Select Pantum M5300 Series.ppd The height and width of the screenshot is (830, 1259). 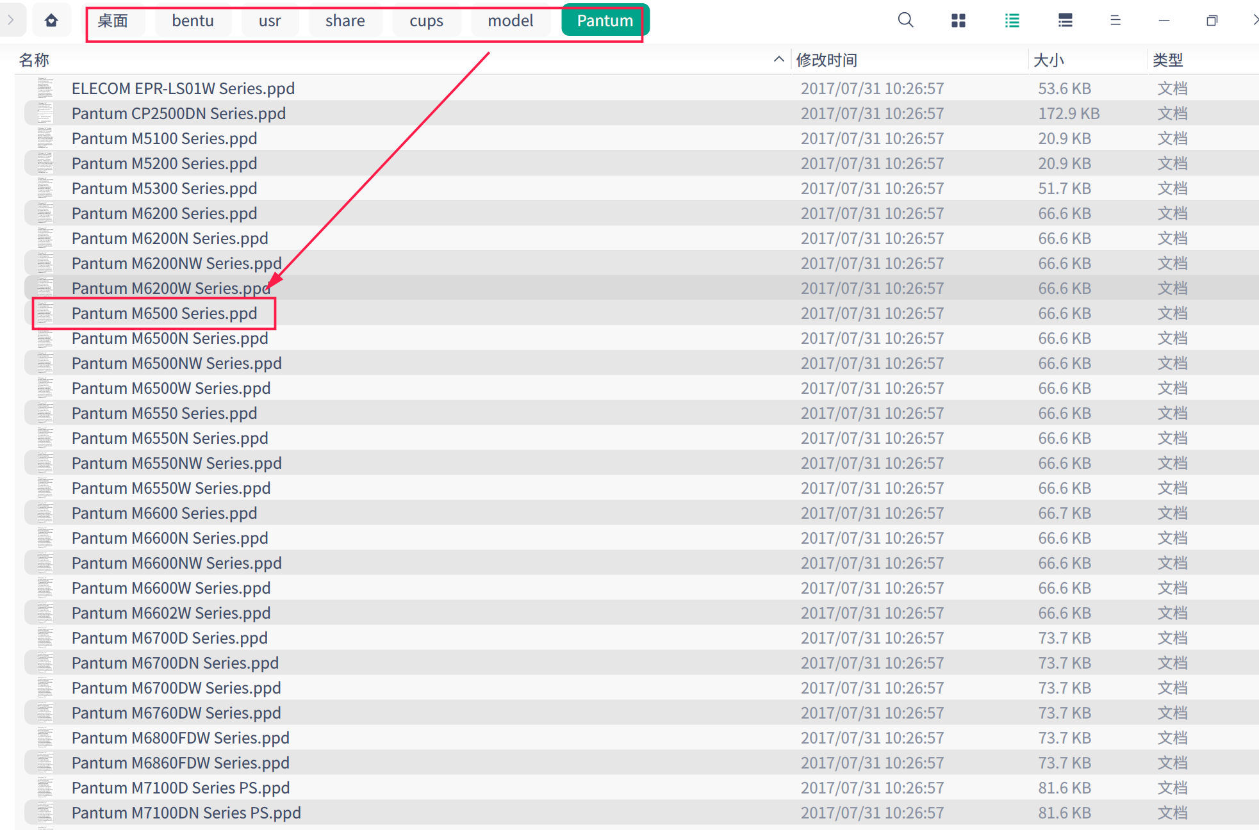click(x=165, y=188)
